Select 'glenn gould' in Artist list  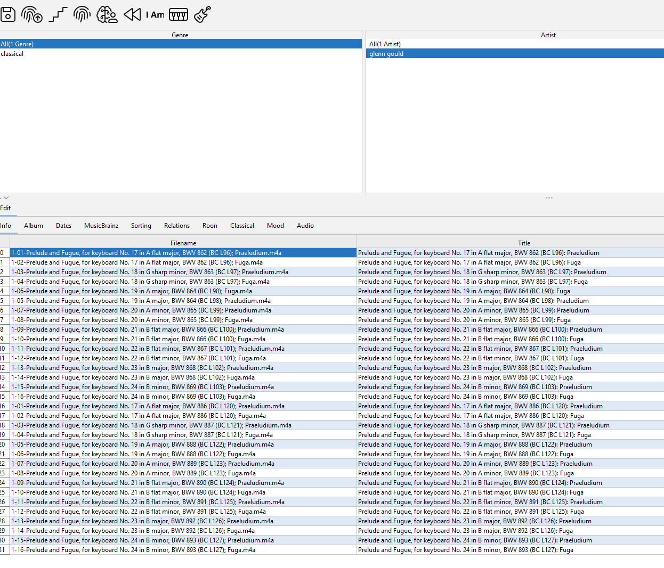[515, 54]
